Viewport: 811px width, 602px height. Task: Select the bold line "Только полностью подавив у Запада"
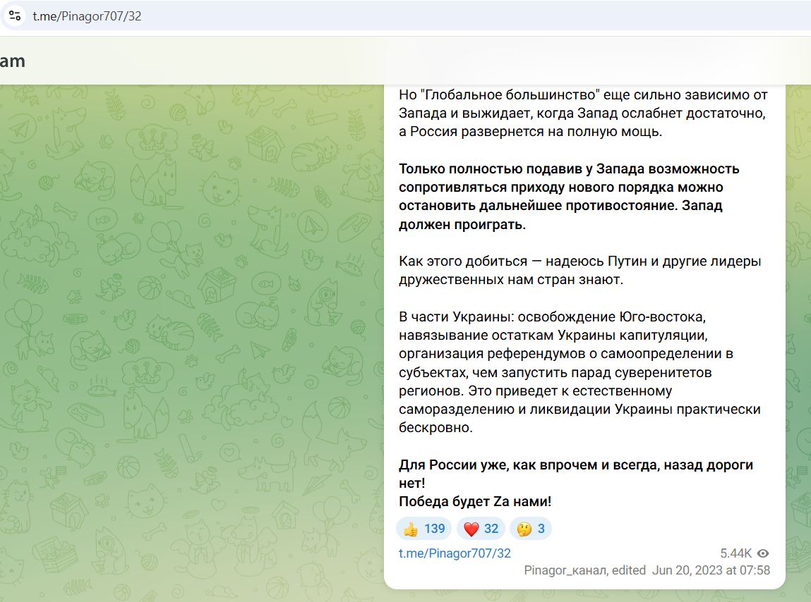click(x=569, y=169)
